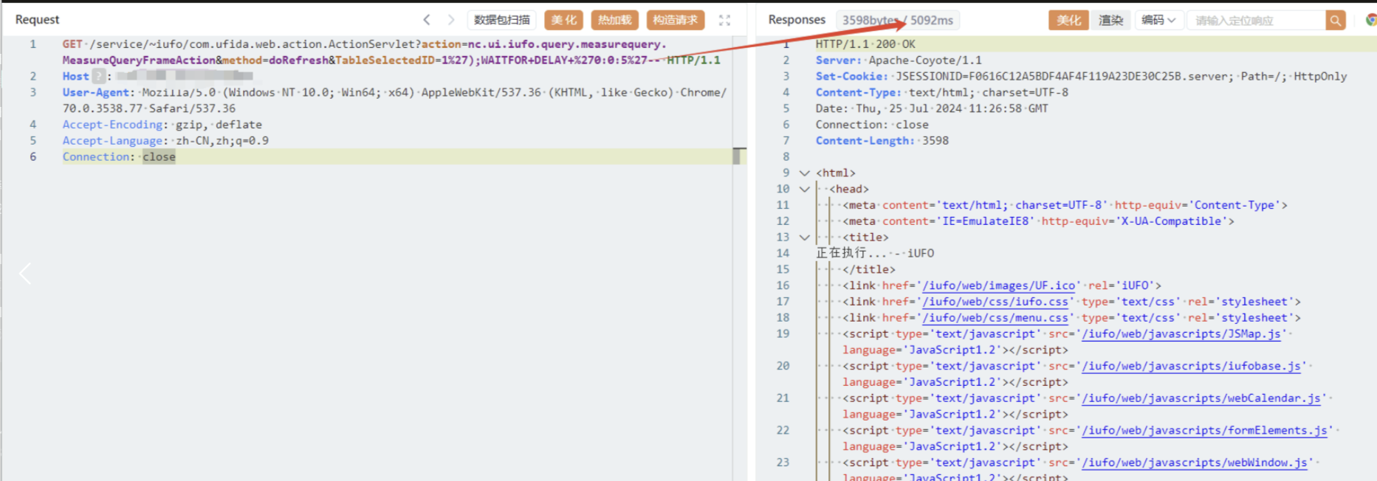Focus the 请输入定位响应 search field
This screenshot has width=1377, height=481.
1257,21
